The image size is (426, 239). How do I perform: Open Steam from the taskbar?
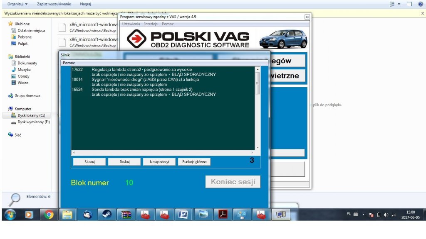click(x=106, y=215)
